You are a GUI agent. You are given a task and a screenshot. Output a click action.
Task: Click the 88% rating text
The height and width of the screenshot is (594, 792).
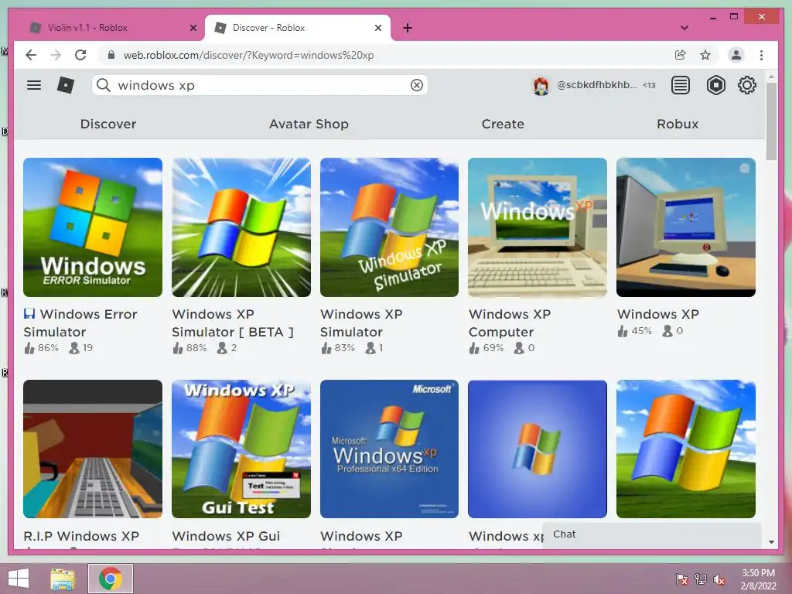[x=196, y=348]
